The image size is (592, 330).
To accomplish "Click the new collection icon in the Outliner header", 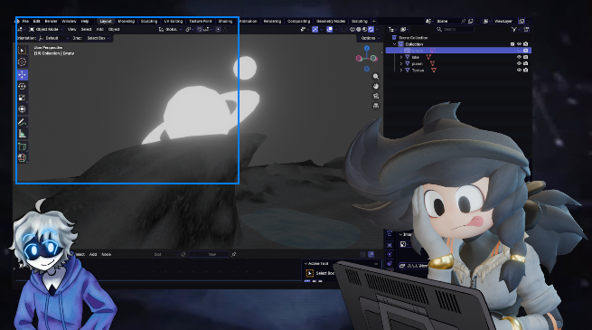I will 526,29.
